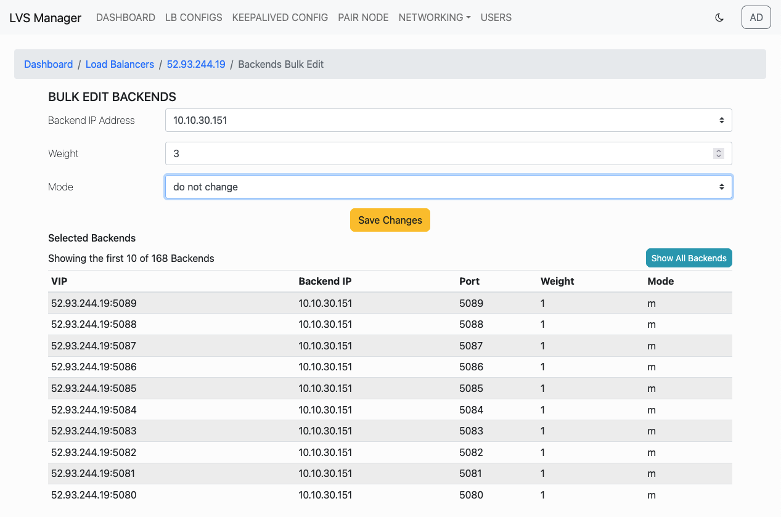This screenshot has height=517, width=781.
Task: Click the Port cell 5084
Action: [471, 410]
